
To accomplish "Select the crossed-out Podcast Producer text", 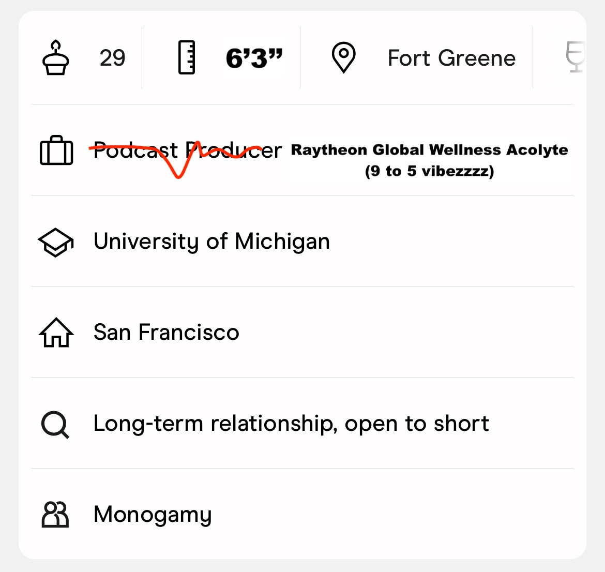I will [x=188, y=150].
